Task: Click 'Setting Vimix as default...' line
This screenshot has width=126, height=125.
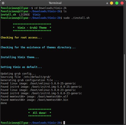Action: click(x=21, y=67)
